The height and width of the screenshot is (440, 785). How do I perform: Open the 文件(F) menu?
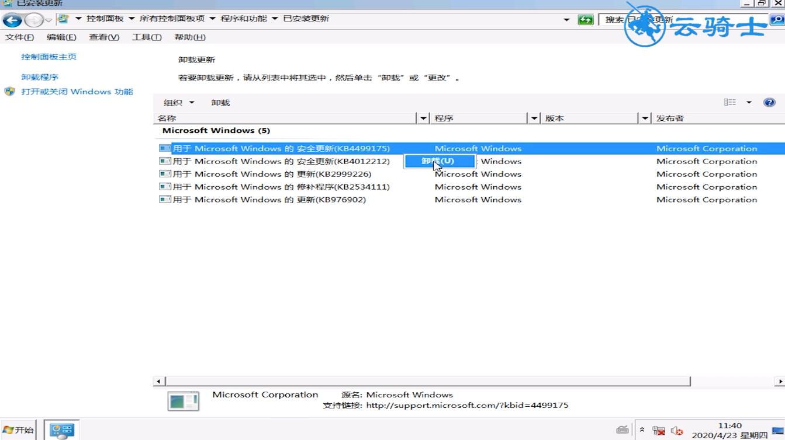point(19,37)
